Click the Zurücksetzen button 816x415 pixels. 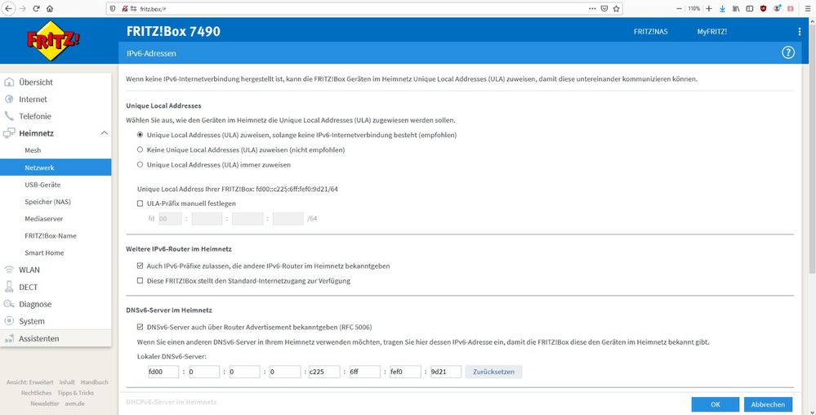point(494,372)
